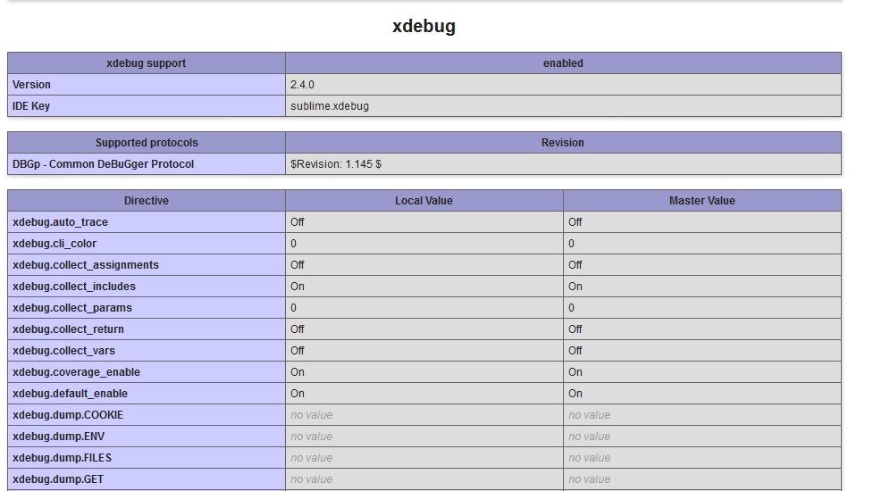The image size is (890, 491).
Task: Click the xdebug.dump.FILES directive name
Action: point(62,458)
